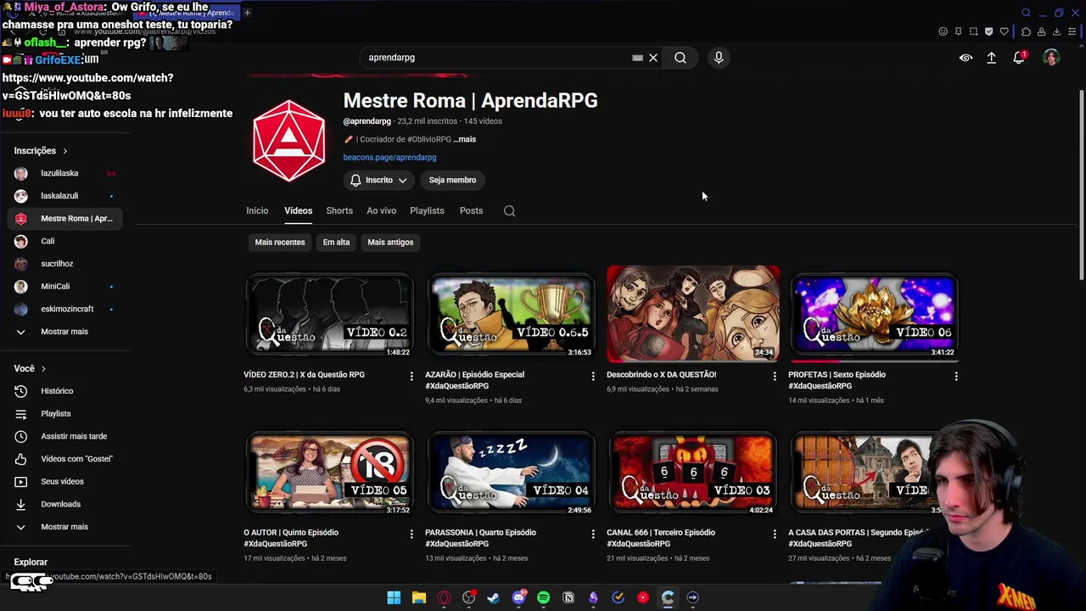
Task: Open options menu for PARASSONIA video
Action: point(593,534)
